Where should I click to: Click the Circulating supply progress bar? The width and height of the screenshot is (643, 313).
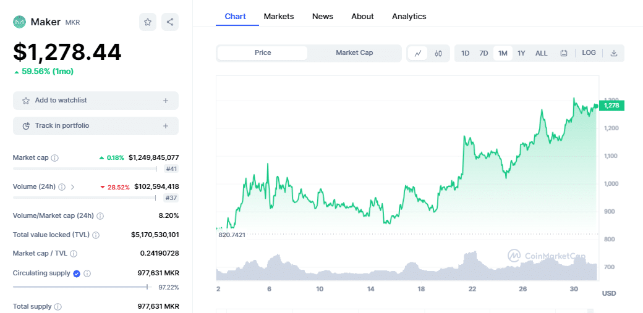[82, 287]
